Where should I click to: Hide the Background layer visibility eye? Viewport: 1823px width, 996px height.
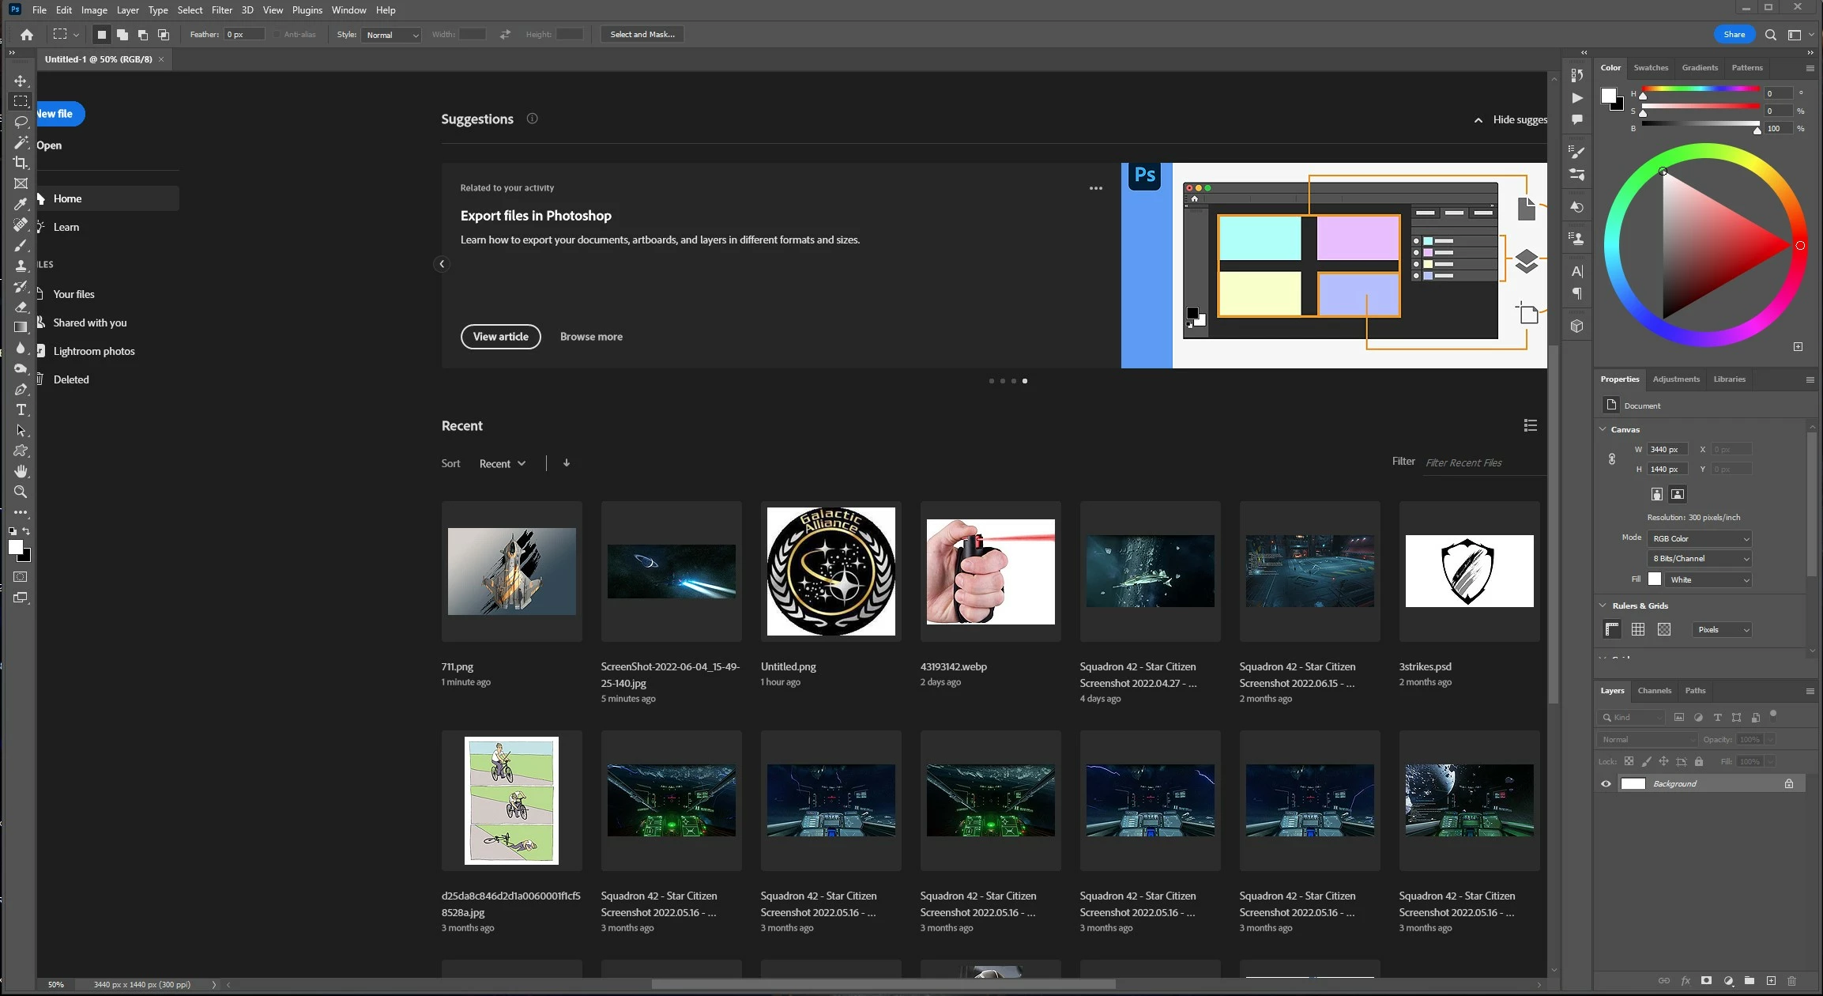point(1606,784)
